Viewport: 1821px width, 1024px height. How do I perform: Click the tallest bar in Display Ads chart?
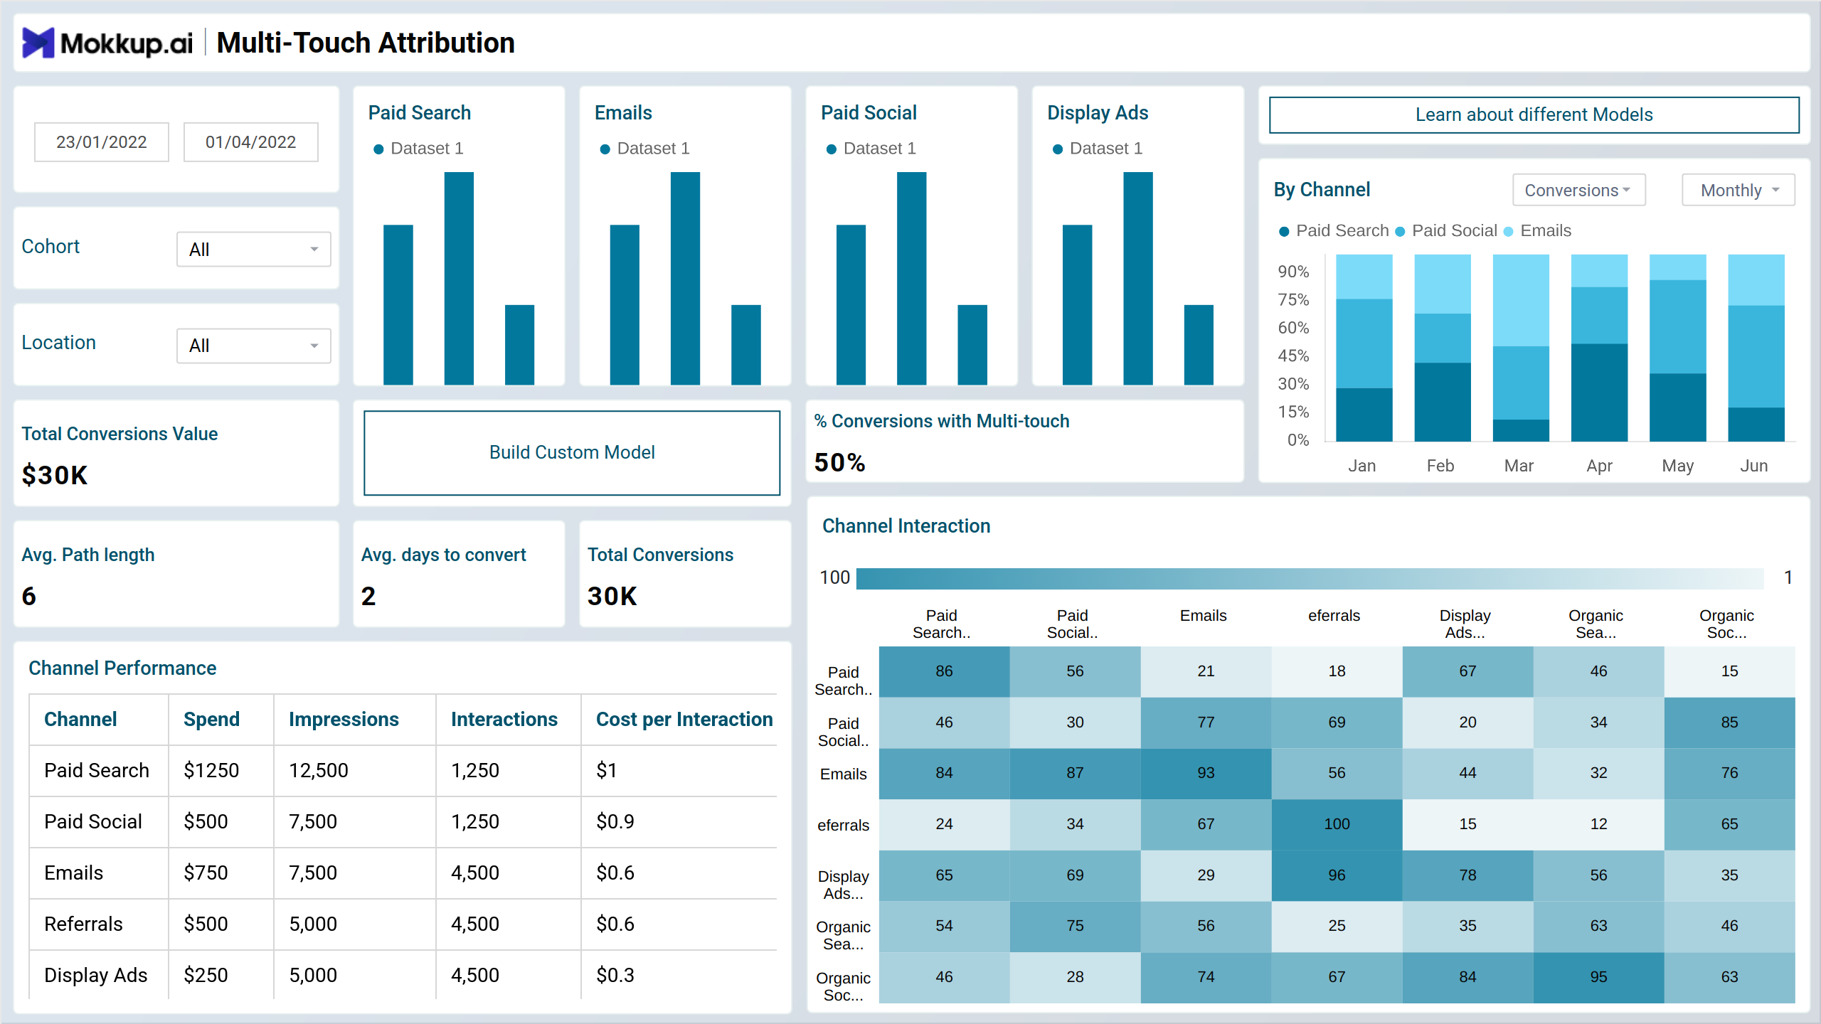(x=1138, y=279)
